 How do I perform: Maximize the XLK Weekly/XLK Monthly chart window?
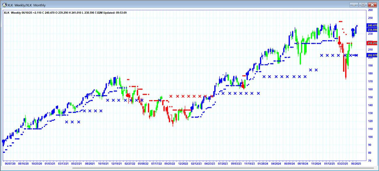click(363, 5)
